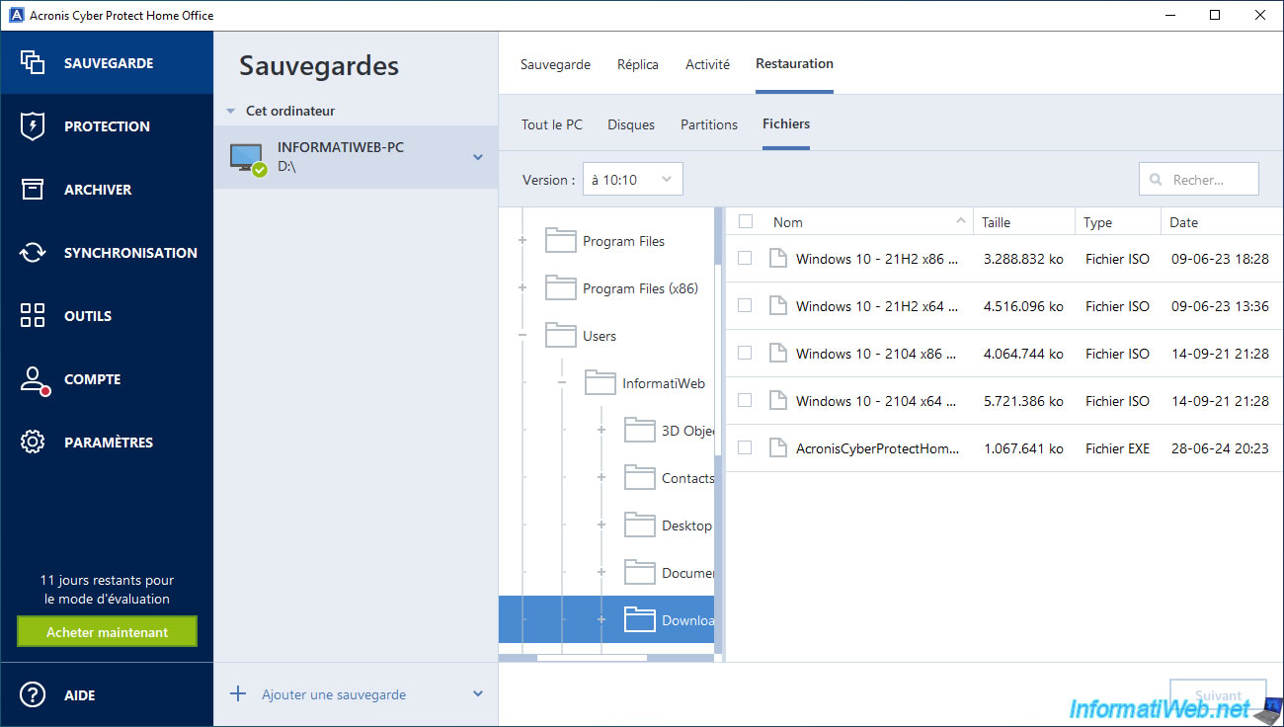Select the Partitions sub-tab
The width and height of the screenshot is (1284, 727).
tap(709, 124)
